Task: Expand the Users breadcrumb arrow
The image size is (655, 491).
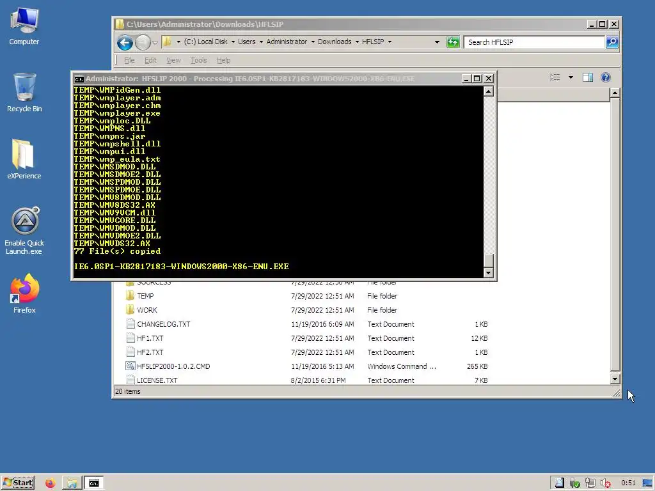Action: (x=261, y=42)
